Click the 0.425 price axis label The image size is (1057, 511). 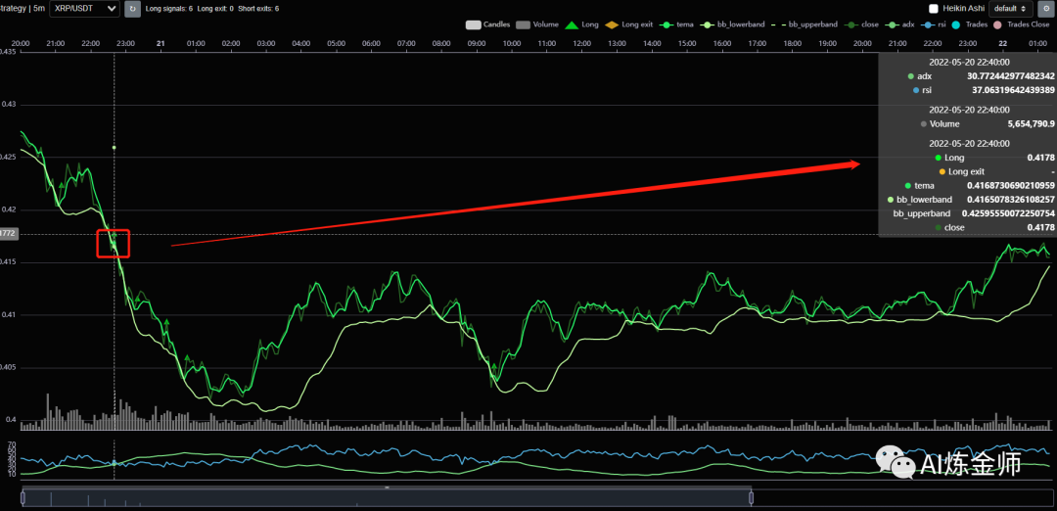9,157
